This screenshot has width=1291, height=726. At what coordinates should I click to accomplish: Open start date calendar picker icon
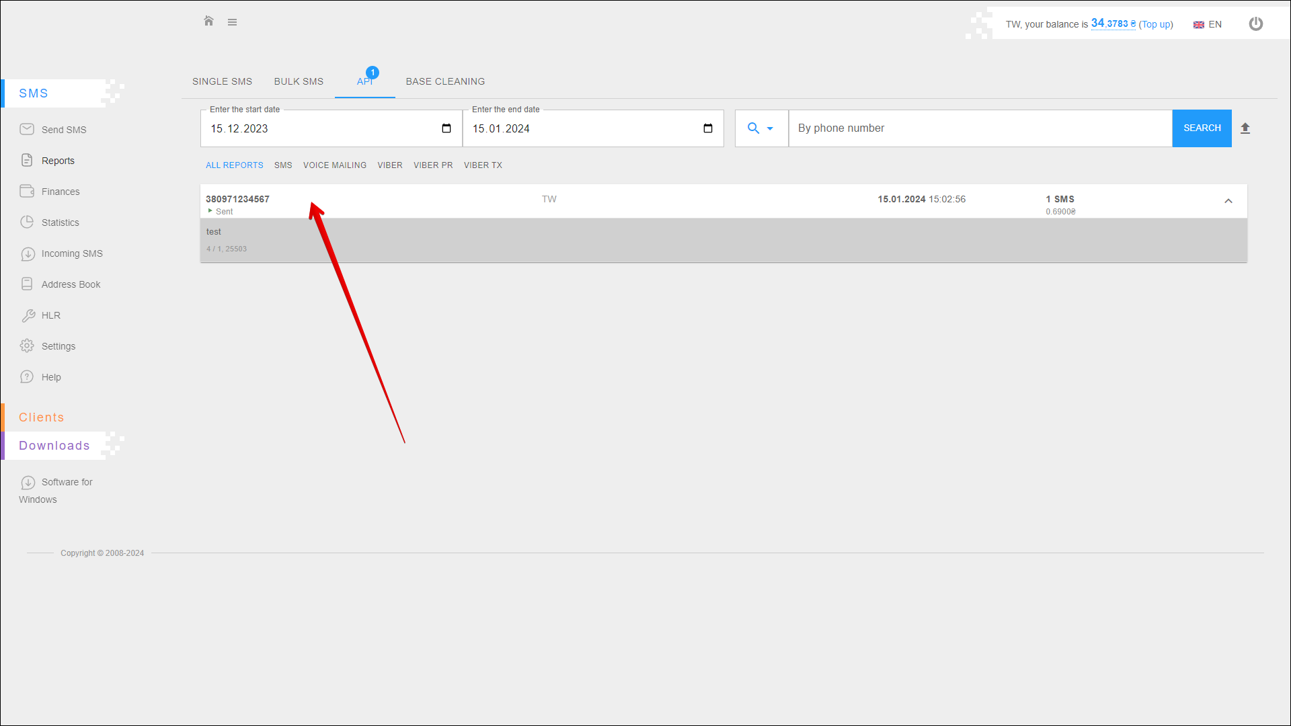(x=446, y=128)
